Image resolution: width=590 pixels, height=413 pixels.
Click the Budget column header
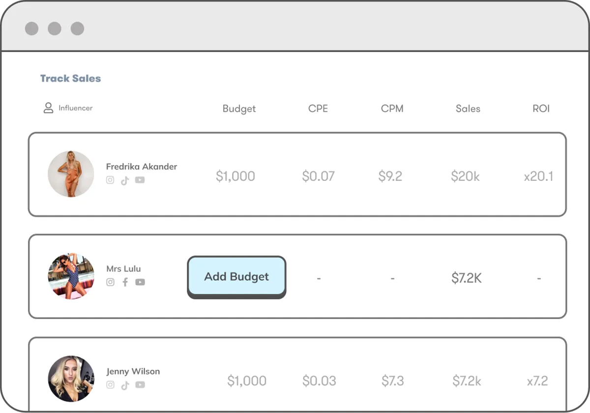239,109
